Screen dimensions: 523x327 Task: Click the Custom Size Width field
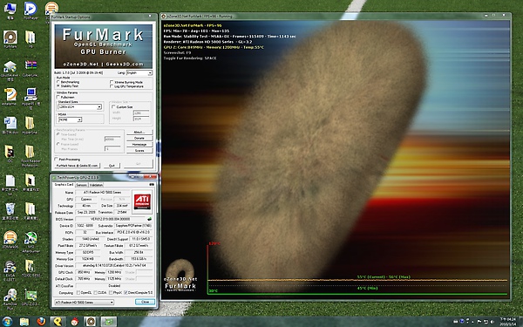coord(141,112)
